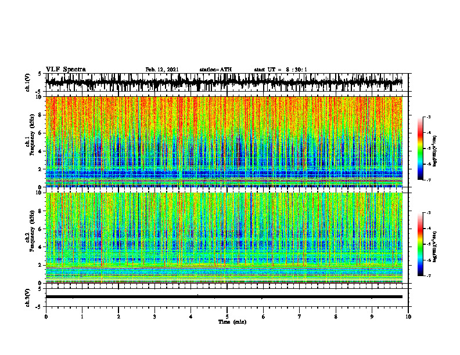Click the ch.1 spectrogram panel
Viewport: 460px width, 355px height.
coord(224,142)
